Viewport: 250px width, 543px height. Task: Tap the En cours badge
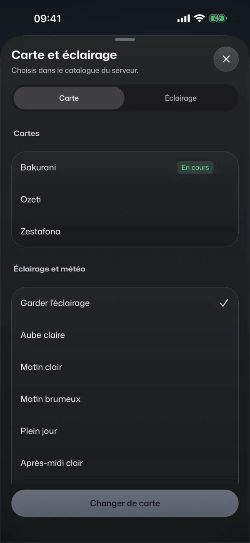tap(195, 167)
